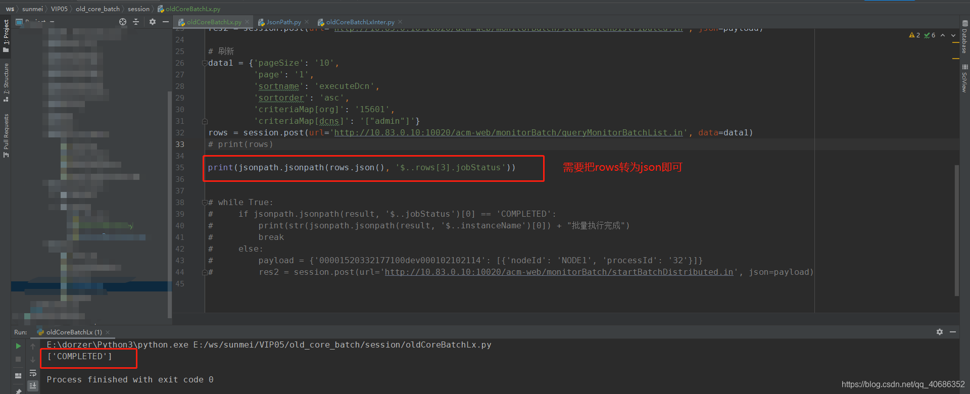This screenshot has height=394, width=970.
Task: Click the '# 刷新' comment on line 25
Action: point(221,51)
